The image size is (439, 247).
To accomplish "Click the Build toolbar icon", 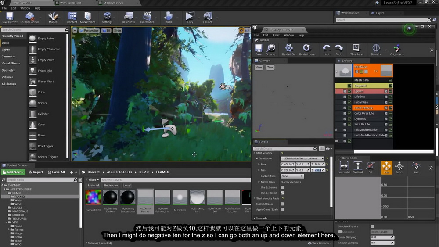I will 168,18.
